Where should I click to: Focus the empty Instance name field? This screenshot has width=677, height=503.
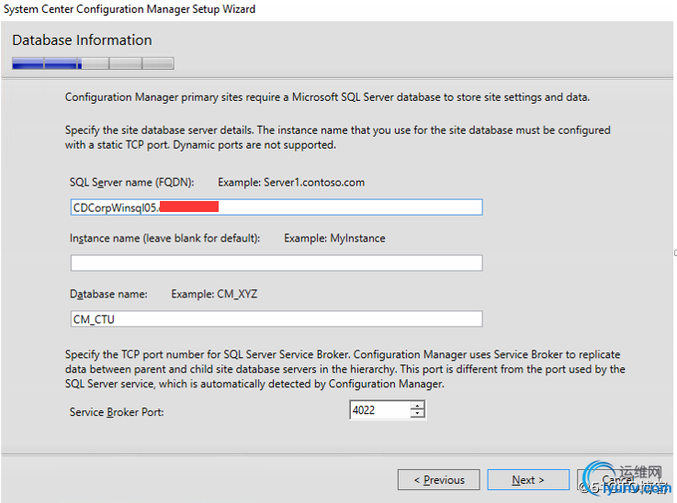tap(276, 263)
